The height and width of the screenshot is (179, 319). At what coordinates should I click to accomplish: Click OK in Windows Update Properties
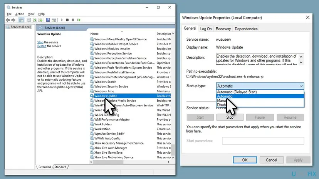[x=245, y=160]
